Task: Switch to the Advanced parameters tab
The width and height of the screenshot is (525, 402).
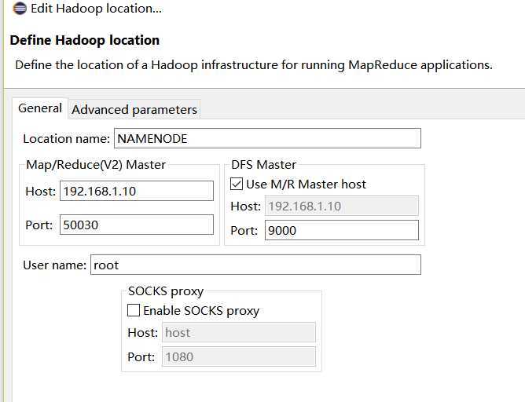Action: (134, 109)
